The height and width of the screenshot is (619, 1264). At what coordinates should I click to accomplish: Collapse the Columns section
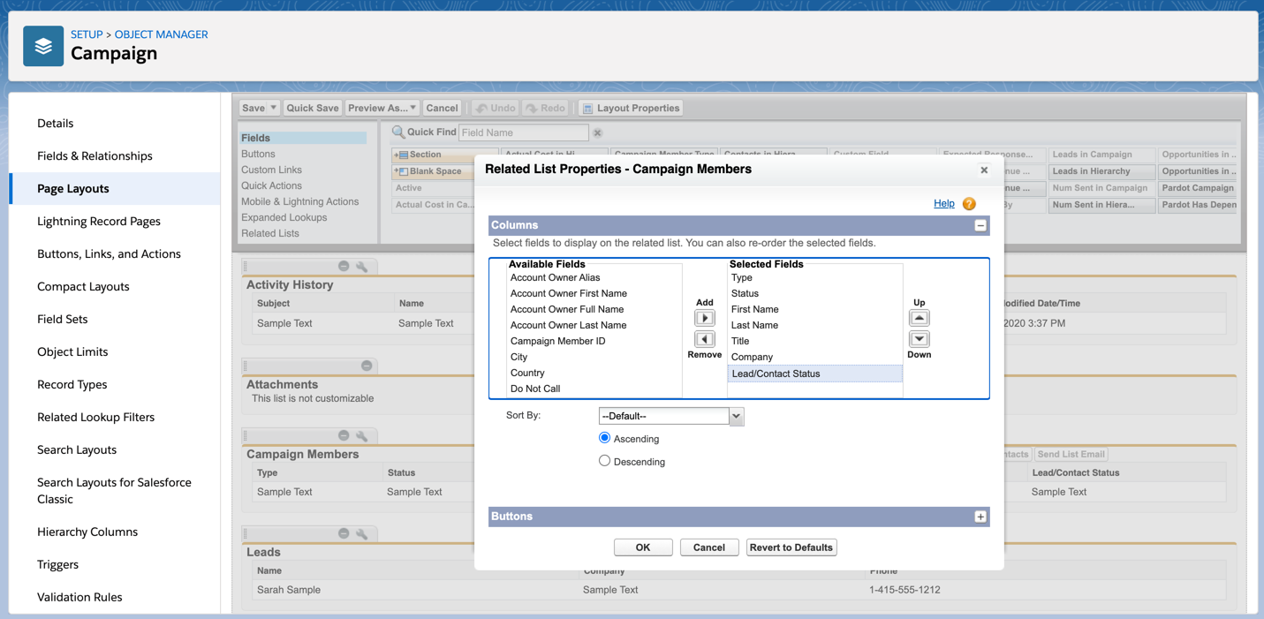coord(980,226)
